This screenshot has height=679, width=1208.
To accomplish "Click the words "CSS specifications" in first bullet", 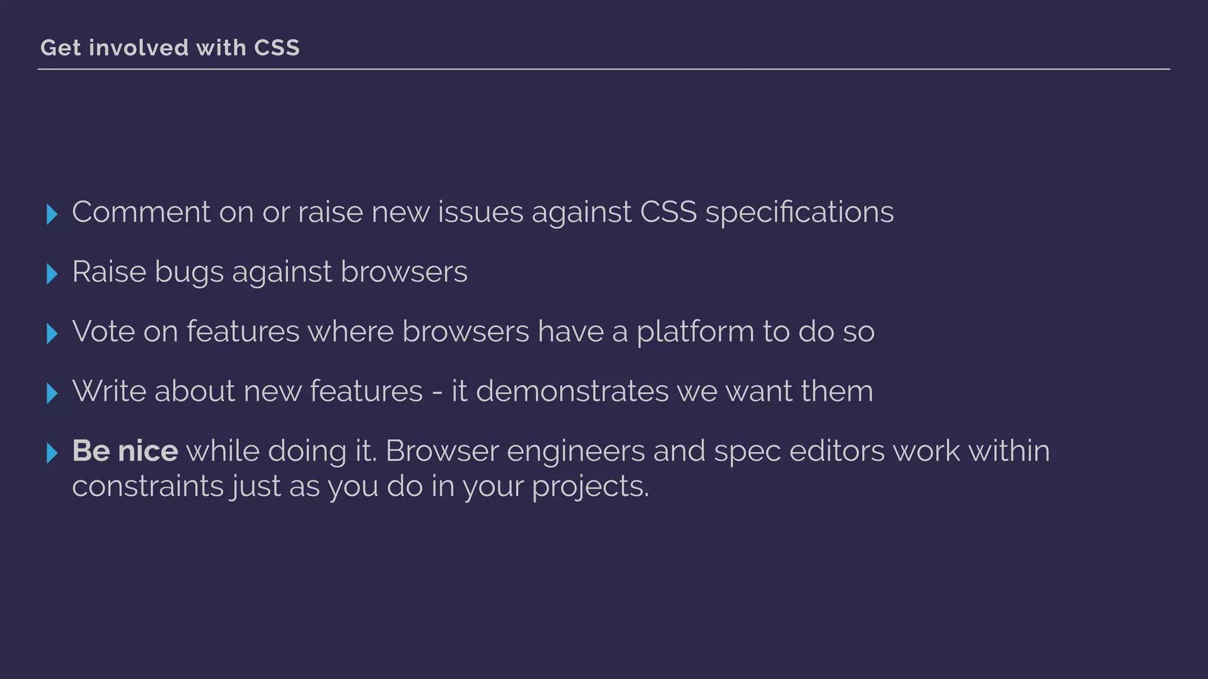I will click(x=766, y=212).
